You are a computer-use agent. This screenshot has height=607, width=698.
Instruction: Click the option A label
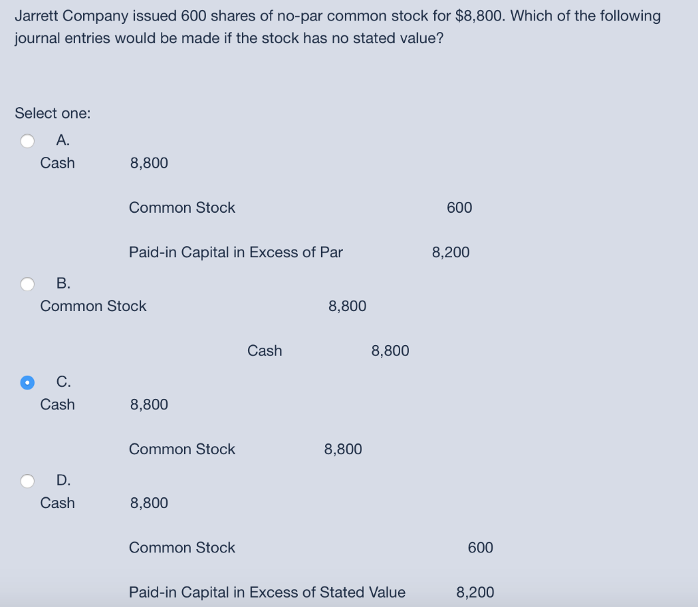(62, 140)
